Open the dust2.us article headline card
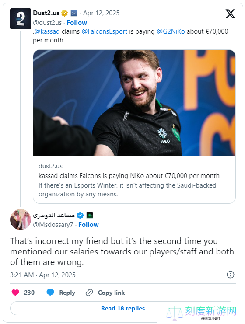This screenshot has width=245, height=324. tap(134, 179)
